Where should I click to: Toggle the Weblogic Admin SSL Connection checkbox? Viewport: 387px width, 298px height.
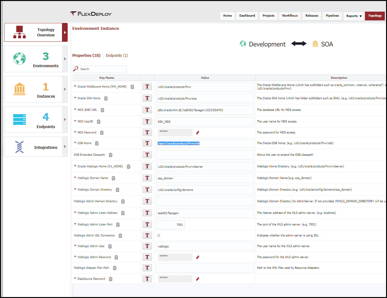point(159,235)
